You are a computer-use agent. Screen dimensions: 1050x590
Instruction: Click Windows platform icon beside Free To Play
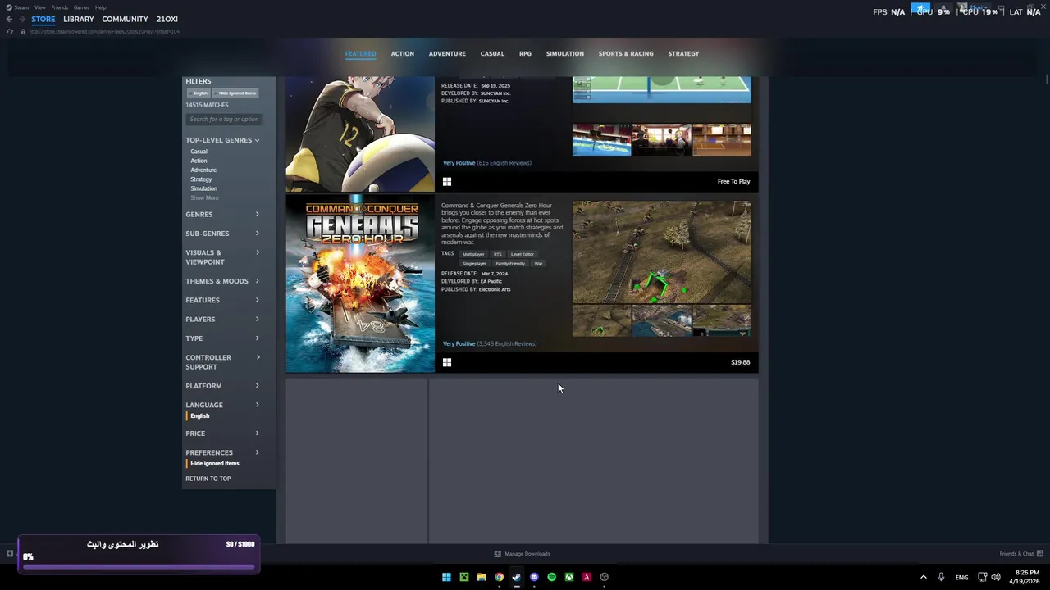pyautogui.click(x=447, y=181)
